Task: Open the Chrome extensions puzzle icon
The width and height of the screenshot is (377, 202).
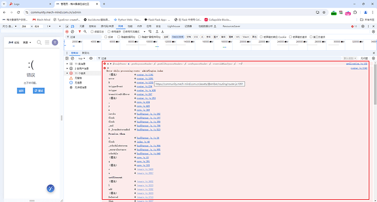Action: coord(355,12)
